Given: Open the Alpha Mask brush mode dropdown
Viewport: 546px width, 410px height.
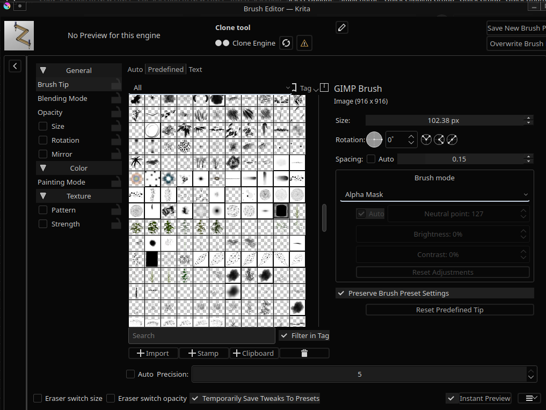Looking at the screenshot, I should (434, 195).
